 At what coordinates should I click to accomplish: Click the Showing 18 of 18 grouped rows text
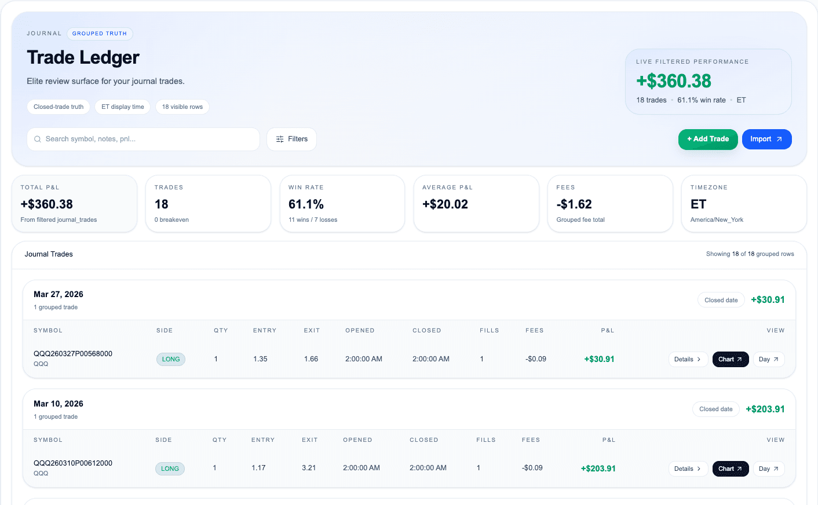750,254
